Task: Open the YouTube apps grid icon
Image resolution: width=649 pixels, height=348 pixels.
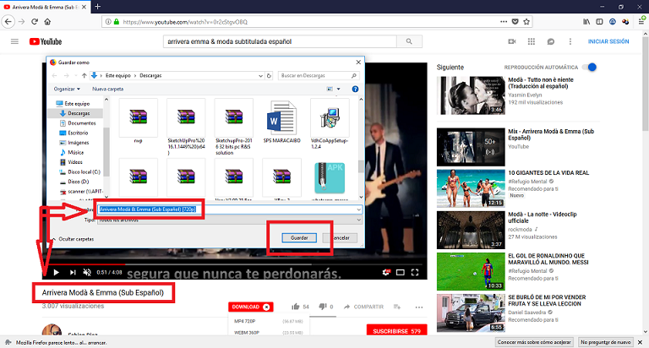Action: tap(532, 41)
